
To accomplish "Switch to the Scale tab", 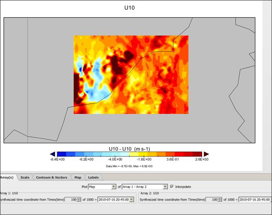I will (25, 177).
